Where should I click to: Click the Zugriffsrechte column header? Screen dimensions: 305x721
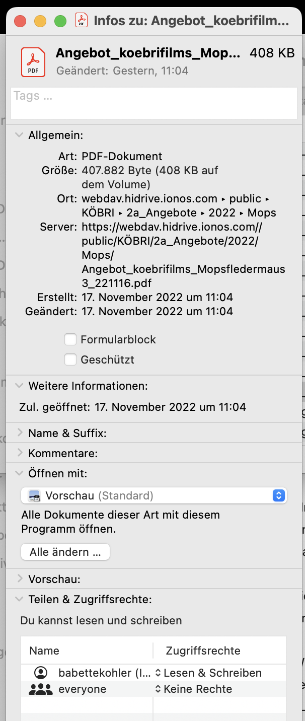pyautogui.click(x=203, y=651)
